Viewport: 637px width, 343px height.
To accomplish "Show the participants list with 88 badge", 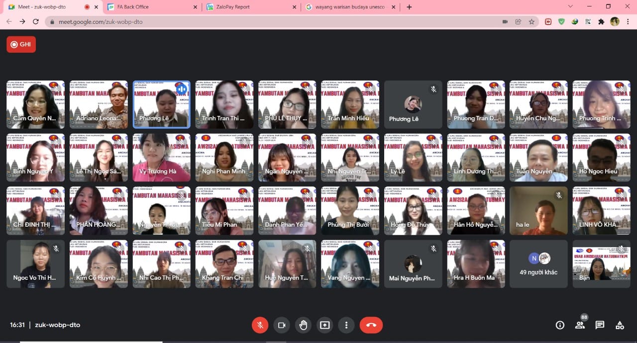I will point(580,325).
